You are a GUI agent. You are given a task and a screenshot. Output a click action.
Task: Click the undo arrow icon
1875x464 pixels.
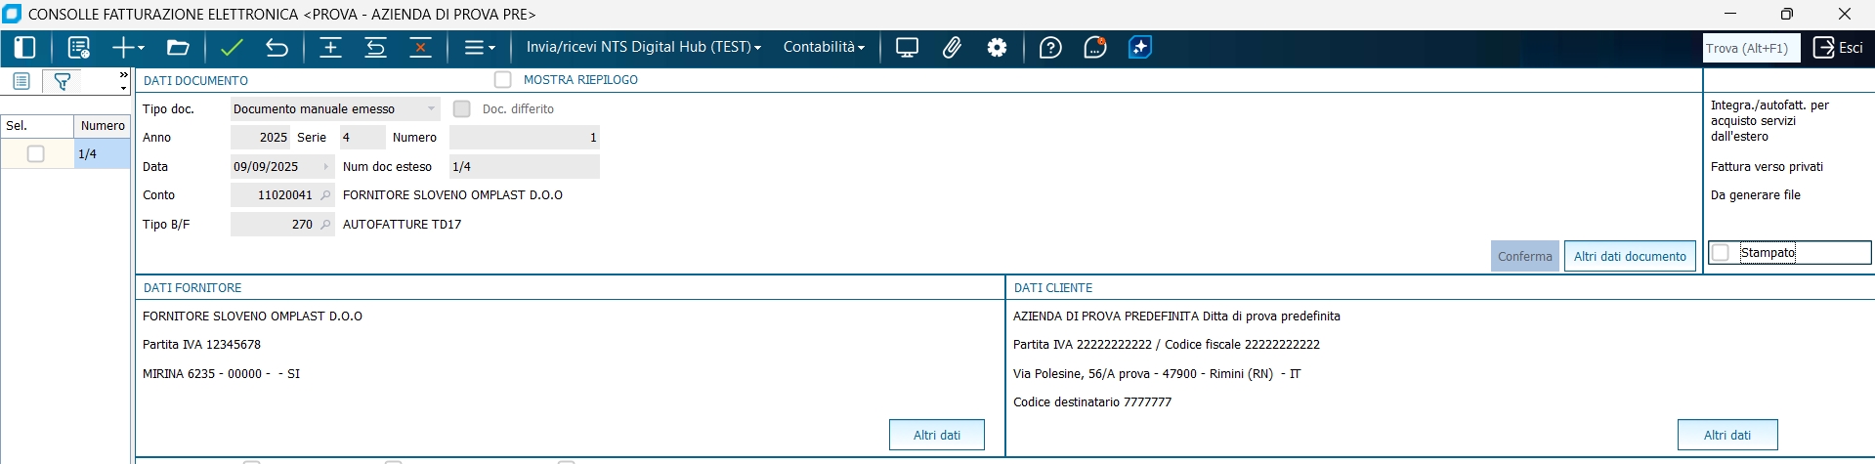point(277,48)
